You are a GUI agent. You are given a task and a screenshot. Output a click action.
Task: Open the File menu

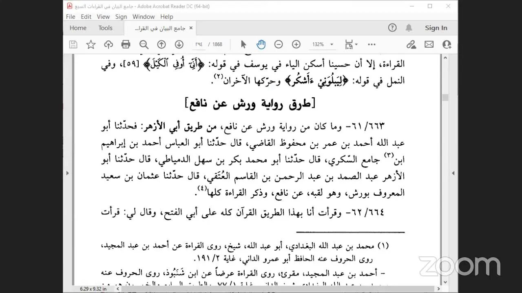point(71,17)
